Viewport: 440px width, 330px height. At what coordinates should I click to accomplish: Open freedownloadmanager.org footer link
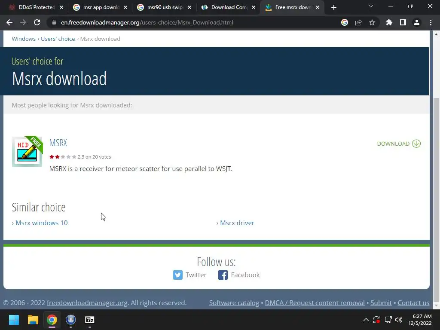pos(87,303)
